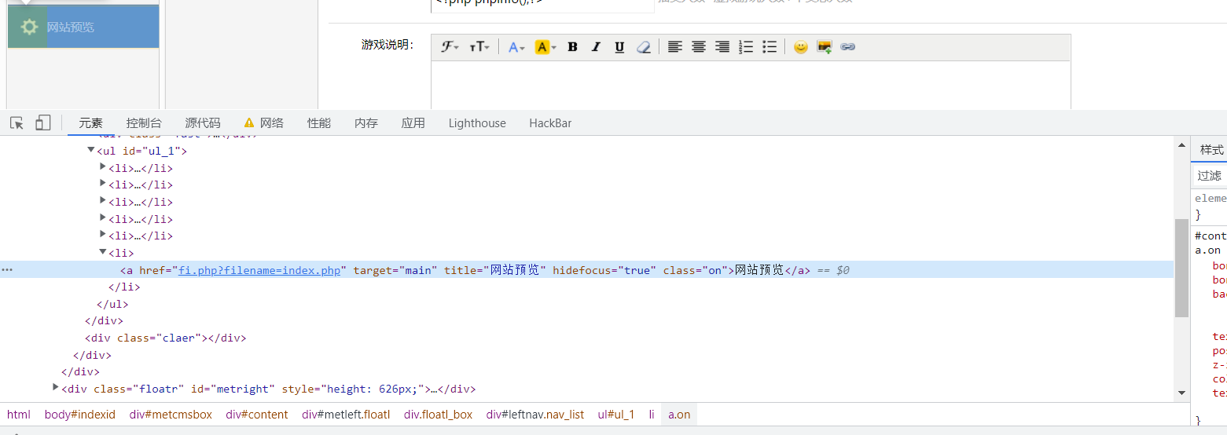Activate the DevTools inspect element picker
The width and height of the screenshot is (1227, 435).
(17, 122)
